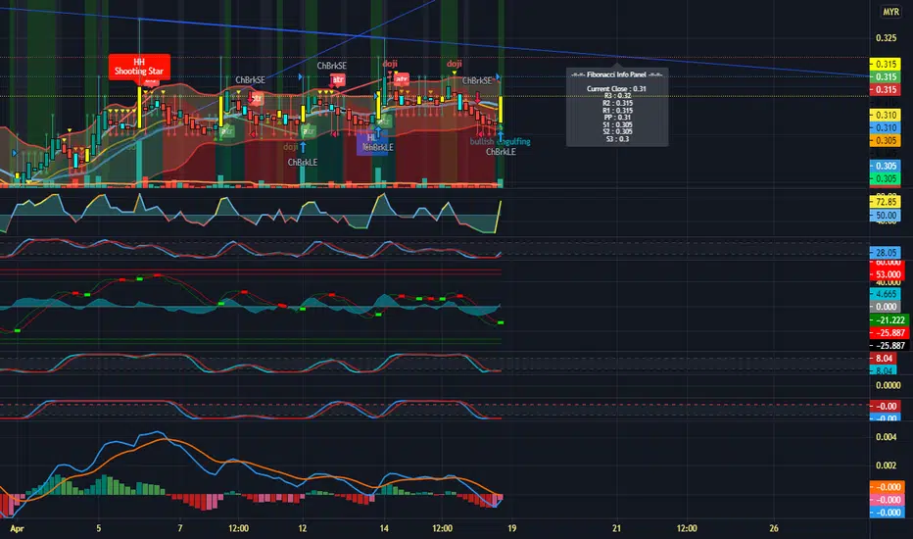Select date 19 on the time axis
Screen dimensions: 913x539
[x=511, y=528]
